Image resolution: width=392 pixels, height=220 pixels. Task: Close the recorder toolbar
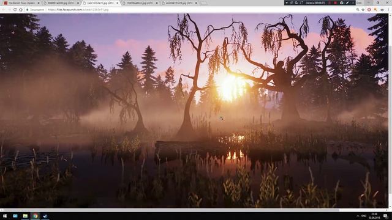point(353,2)
